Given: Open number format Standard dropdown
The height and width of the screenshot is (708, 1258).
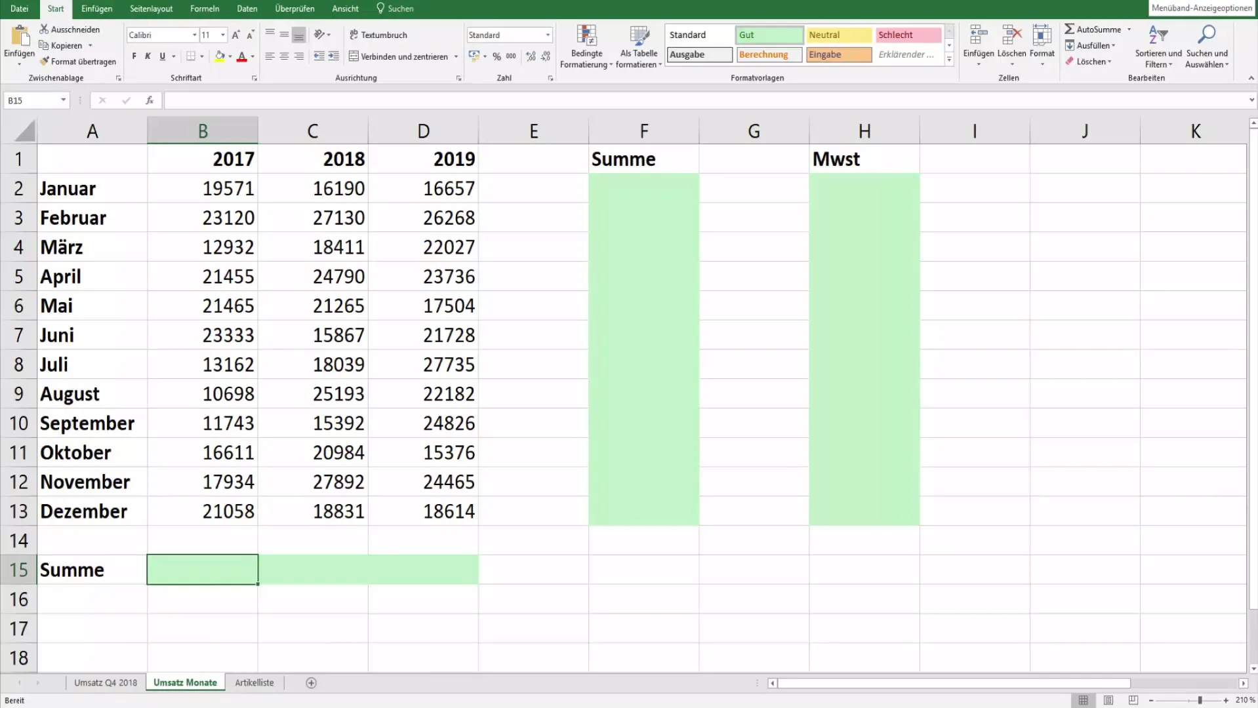Looking at the screenshot, I should [548, 35].
